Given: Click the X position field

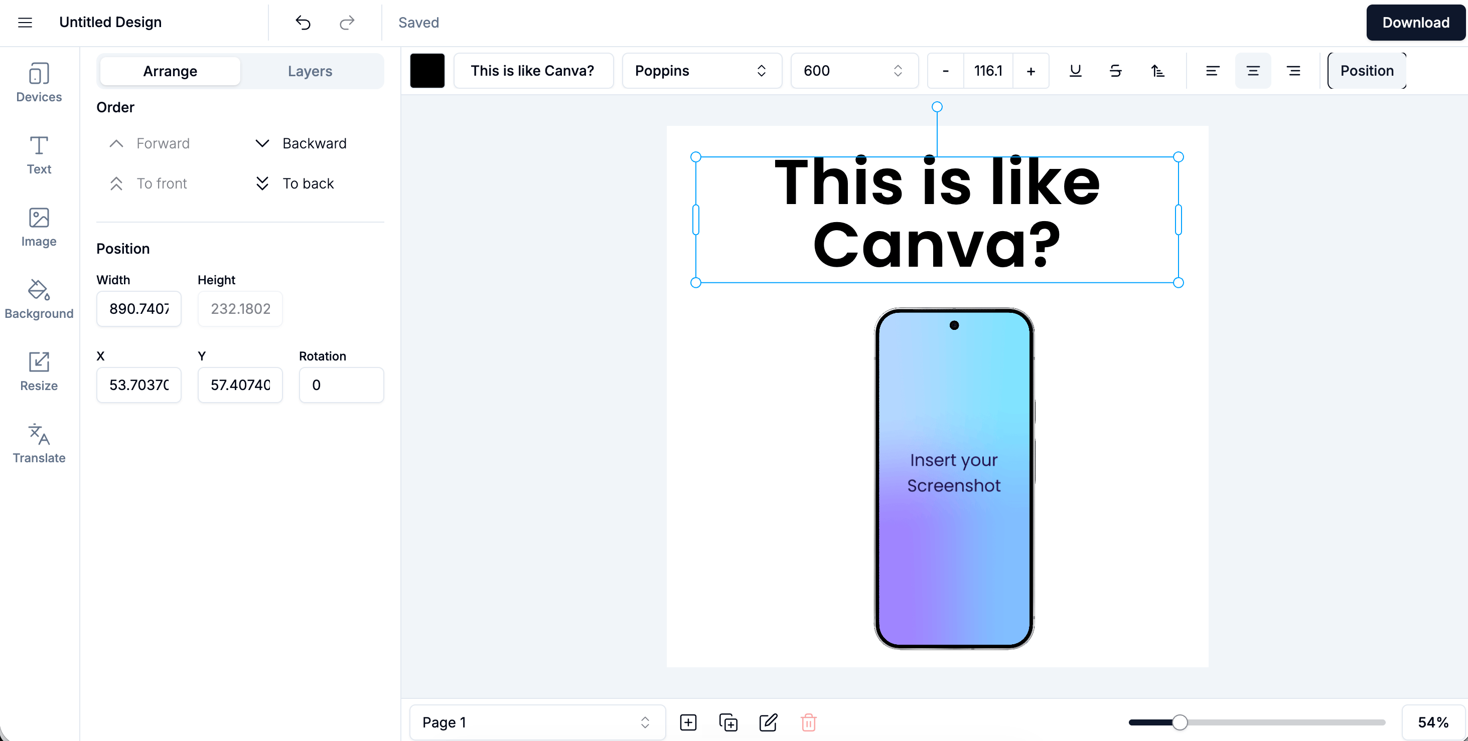Looking at the screenshot, I should [138, 385].
